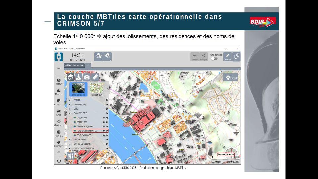The width and height of the screenshot is (318, 179).
Task: Select the ORTHOPHOTO basemap thumbnail
Action: pyautogui.click(x=79, y=89)
